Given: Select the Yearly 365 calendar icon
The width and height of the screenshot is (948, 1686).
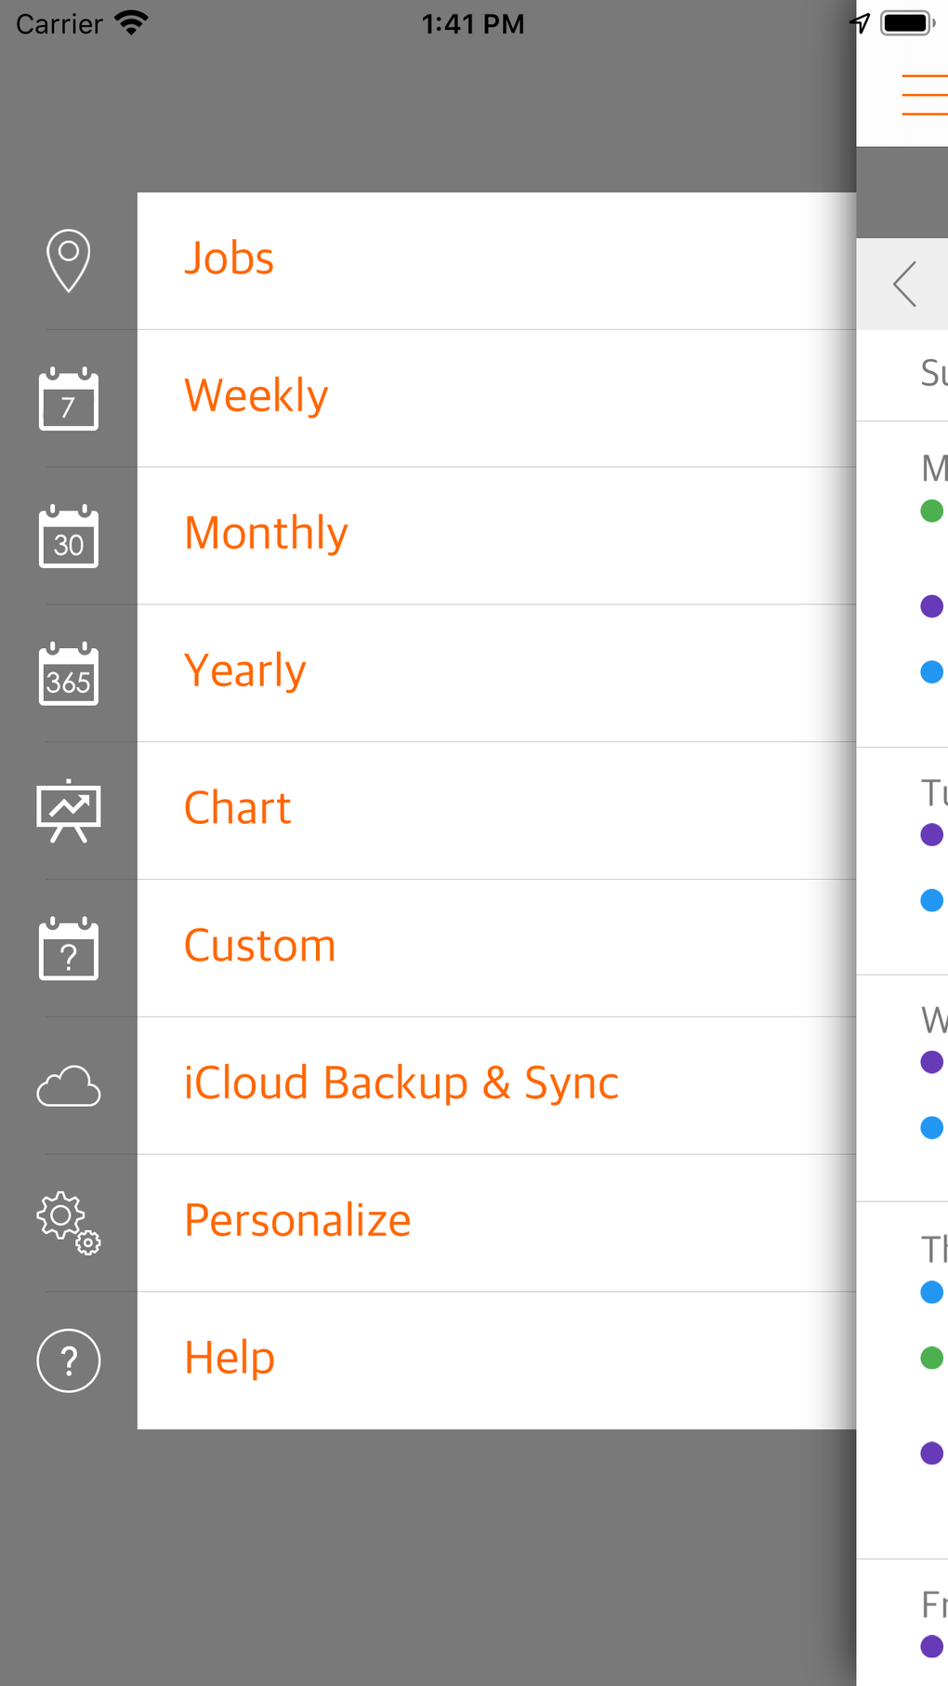Looking at the screenshot, I should pos(69,674).
